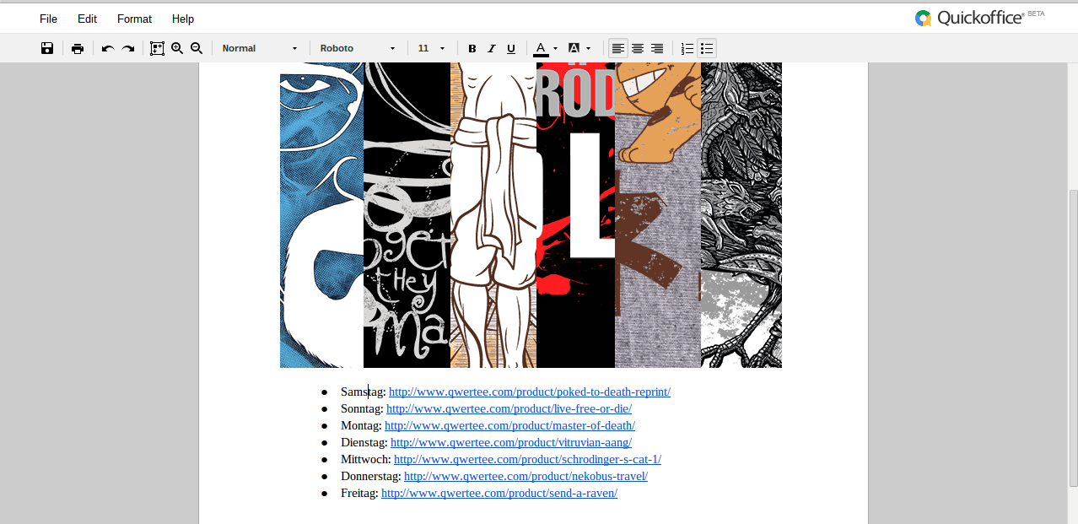This screenshot has height=524, width=1078.
Task: Pick the text color swatch button
Action: [541, 48]
